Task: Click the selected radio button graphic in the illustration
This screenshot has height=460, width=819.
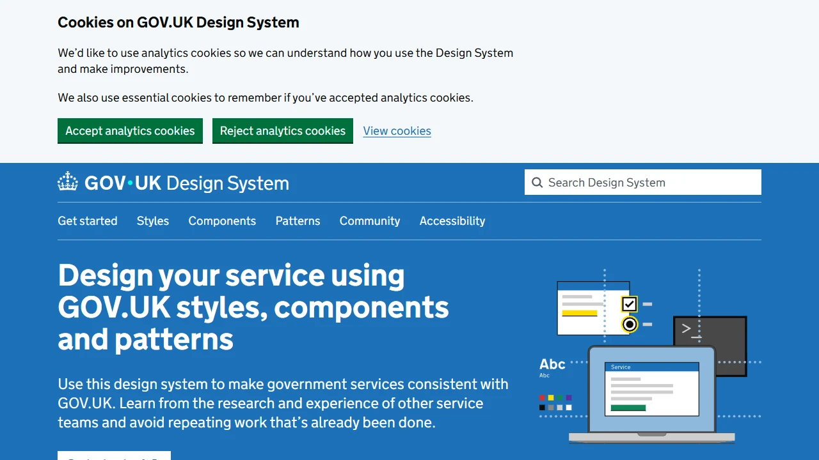Action: 630,324
